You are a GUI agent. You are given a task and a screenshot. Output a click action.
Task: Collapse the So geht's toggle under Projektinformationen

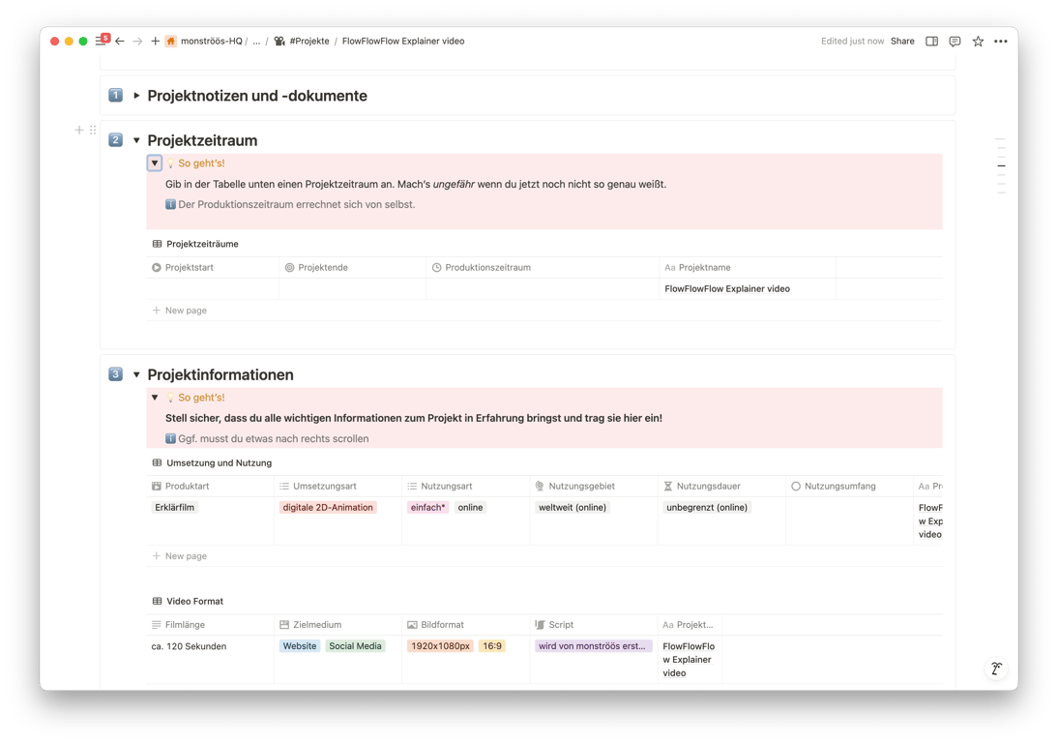tap(155, 398)
